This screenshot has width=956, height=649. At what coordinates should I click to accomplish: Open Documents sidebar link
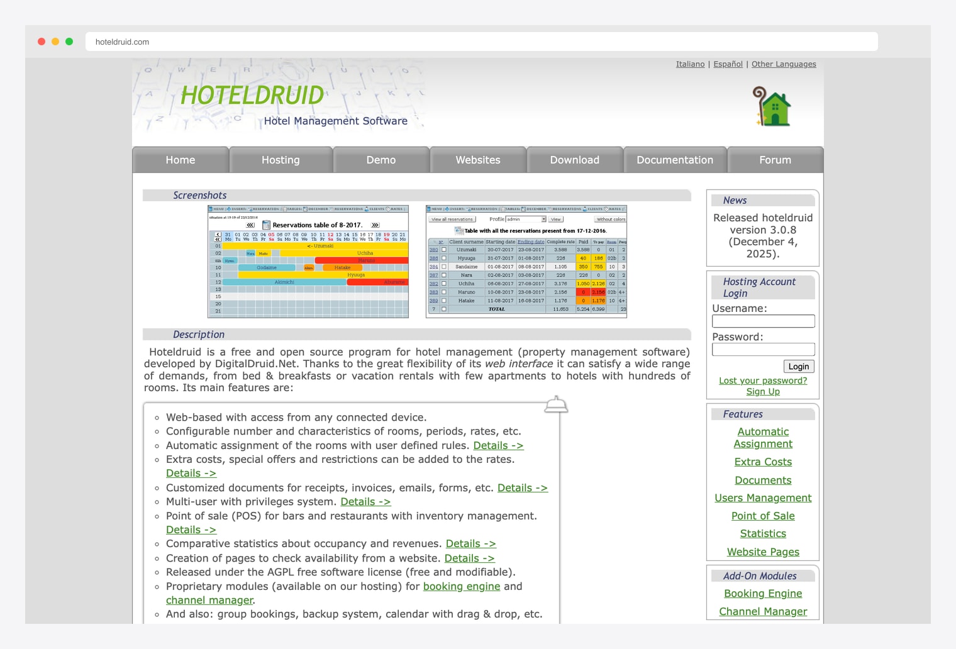coord(763,480)
